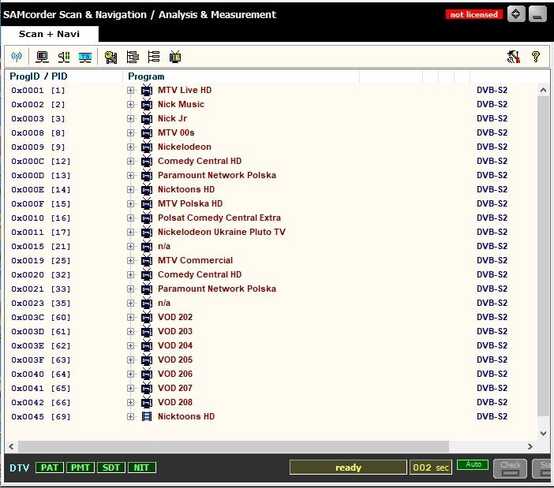Click the signal level bars toolbar icon
This screenshot has height=488, width=554.
tap(64, 57)
